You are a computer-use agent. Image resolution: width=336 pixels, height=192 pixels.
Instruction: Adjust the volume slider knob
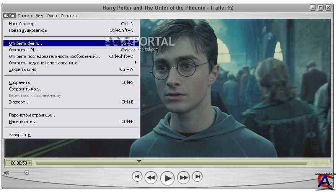pyautogui.click(x=26, y=172)
